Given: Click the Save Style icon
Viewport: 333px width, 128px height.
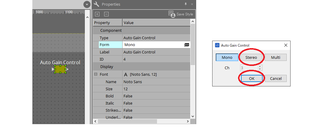Looking at the screenshot, I should (171, 14).
